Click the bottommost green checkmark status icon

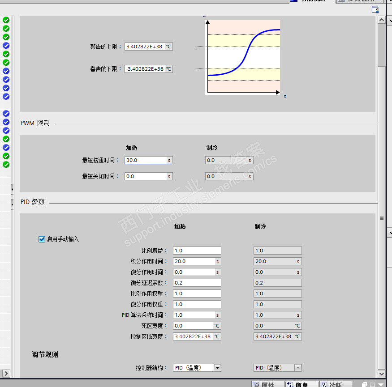(6, 165)
